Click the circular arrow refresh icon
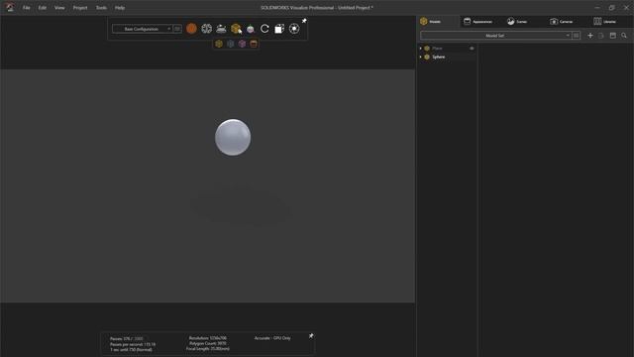The width and height of the screenshot is (634, 357). point(264,29)
